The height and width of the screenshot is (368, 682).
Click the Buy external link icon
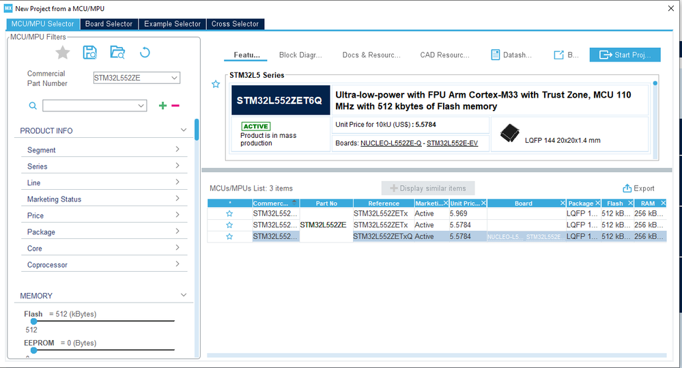point(558,55)
